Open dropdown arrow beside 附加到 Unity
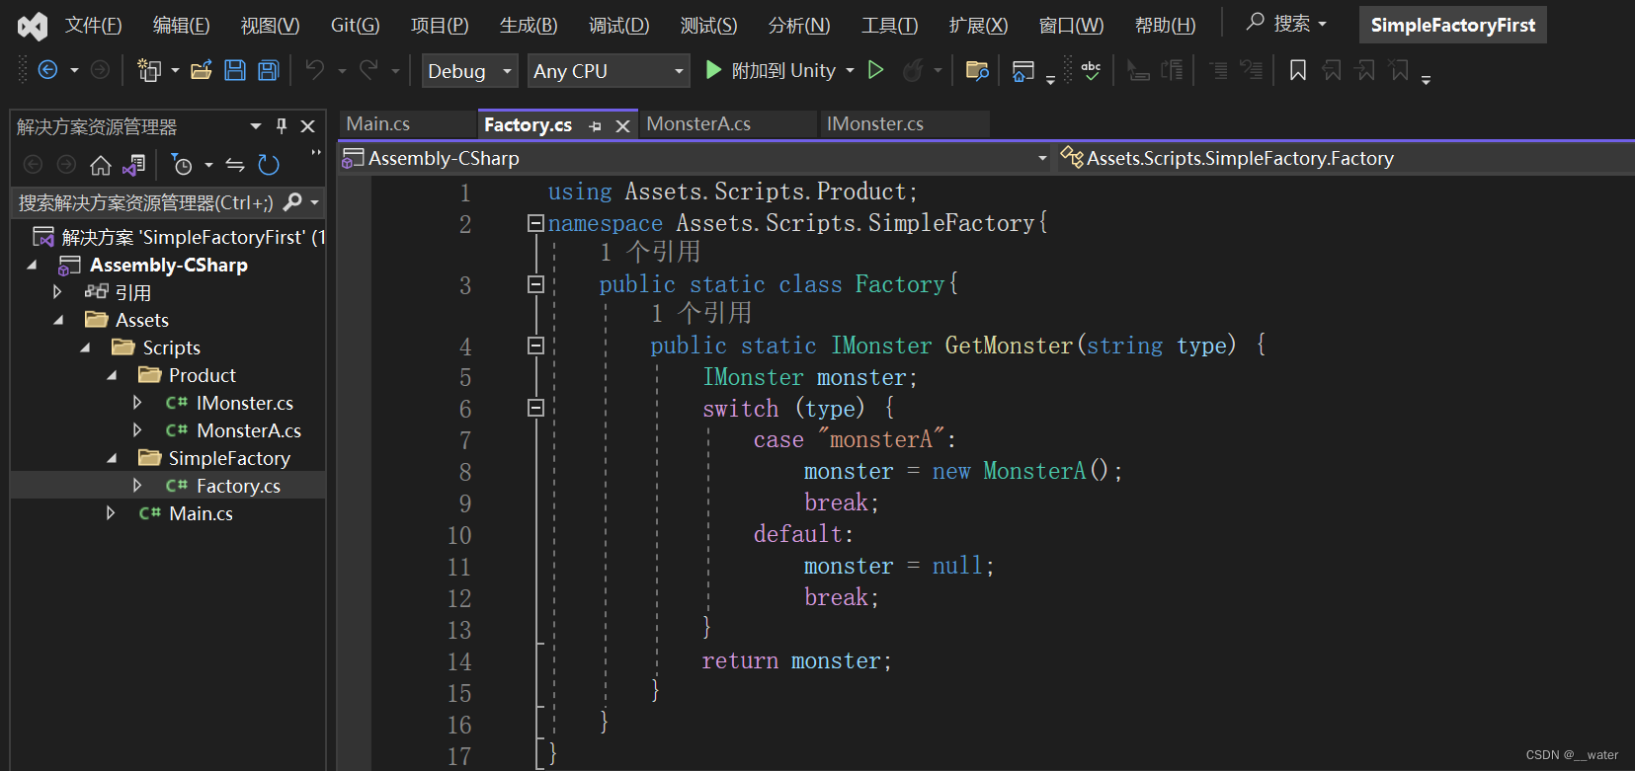 click(850, 71)
